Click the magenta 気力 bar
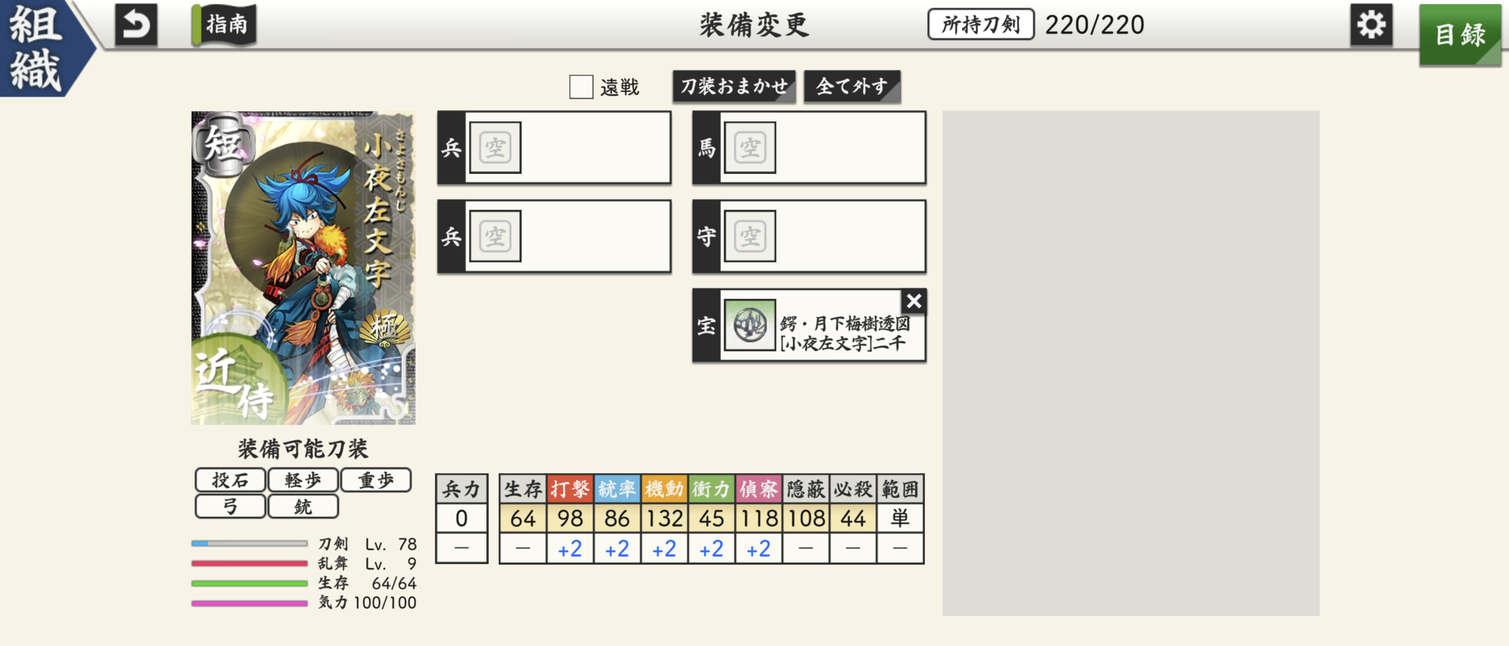 250,603
